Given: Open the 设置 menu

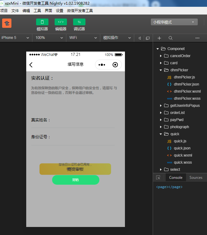Looking at the screenshot, I should pyautogui.click(x=60, y=10).
